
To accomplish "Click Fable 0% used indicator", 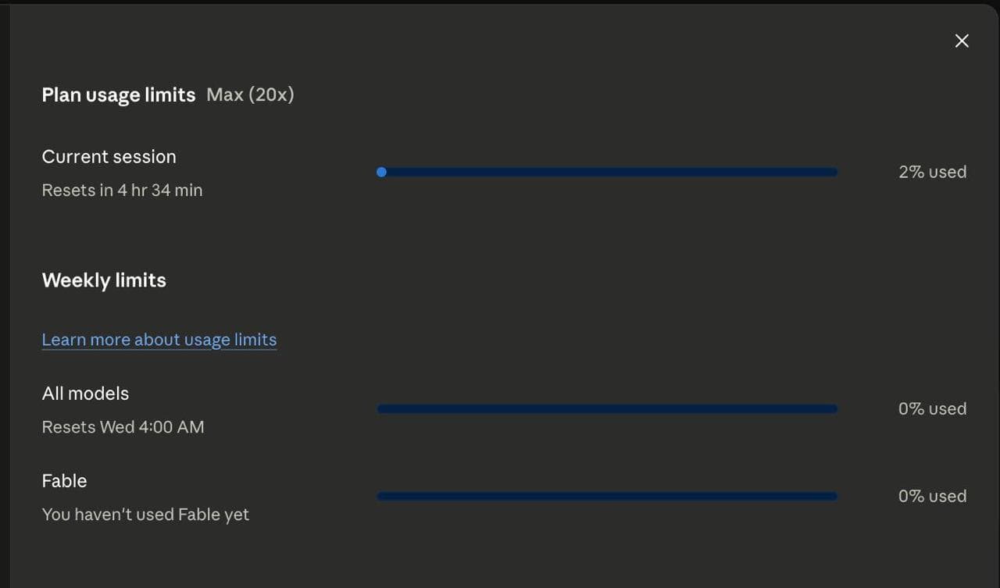I will click(932, 496).
